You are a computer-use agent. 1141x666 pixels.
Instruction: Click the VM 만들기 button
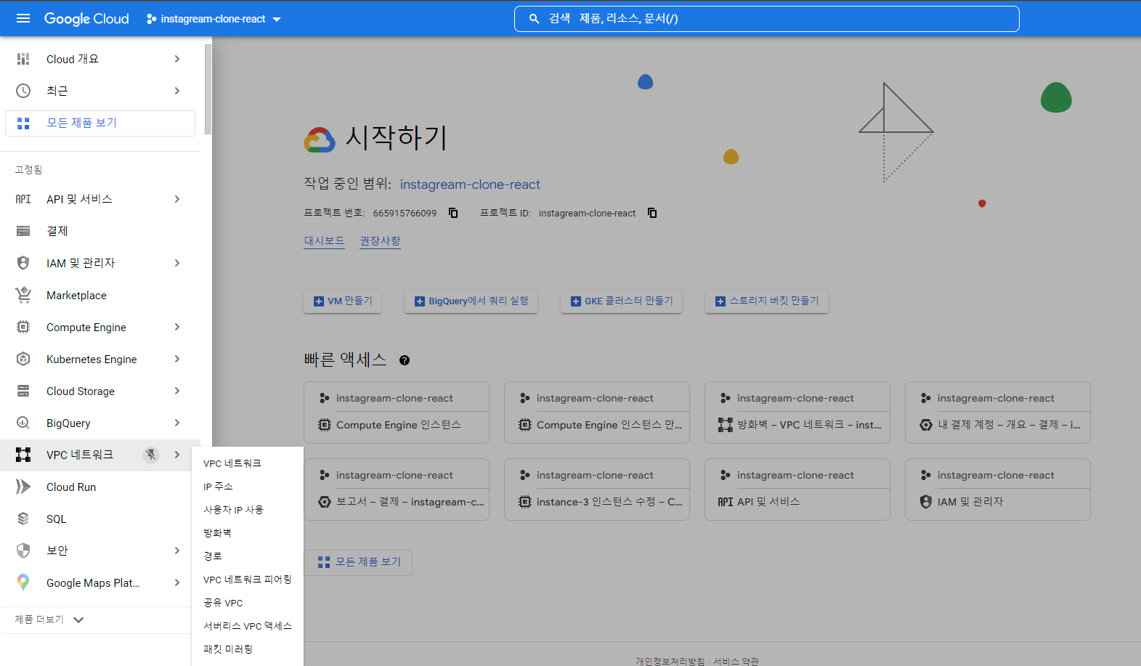click(x=342, y=301)
